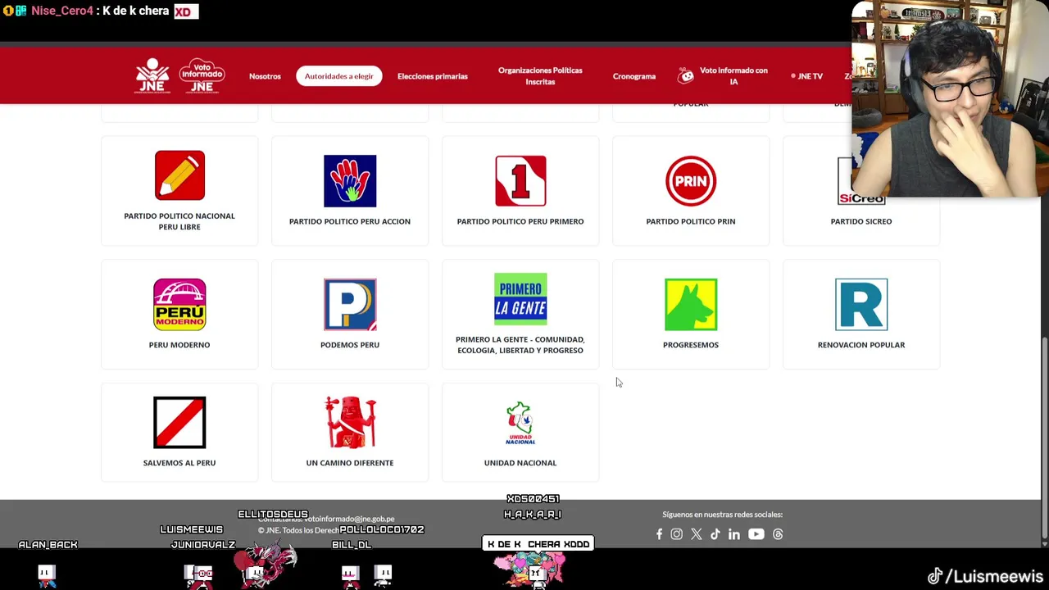Select the PRIN red circle logo
Image resolution: width=1049 pixels, height=590 pixels.
[x=691, y=181]
